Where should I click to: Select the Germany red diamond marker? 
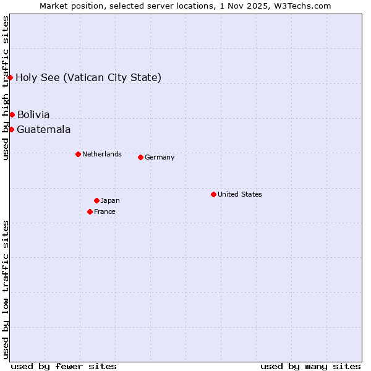point(140,157)
